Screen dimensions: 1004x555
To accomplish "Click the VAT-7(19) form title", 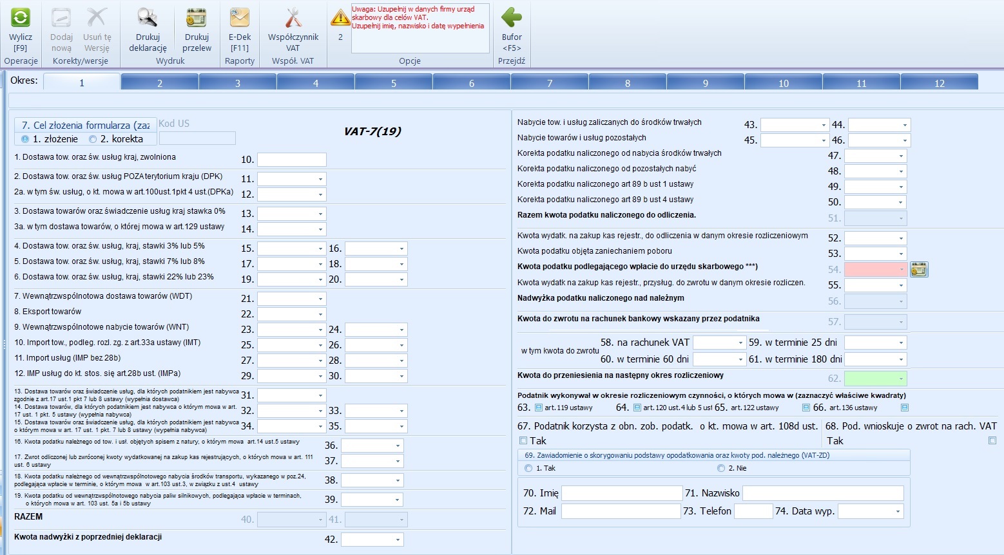I will (x=372, y=131).
